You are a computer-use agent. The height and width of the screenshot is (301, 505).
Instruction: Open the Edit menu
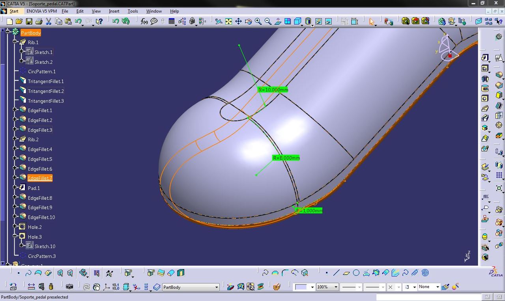tap(80, 11)
